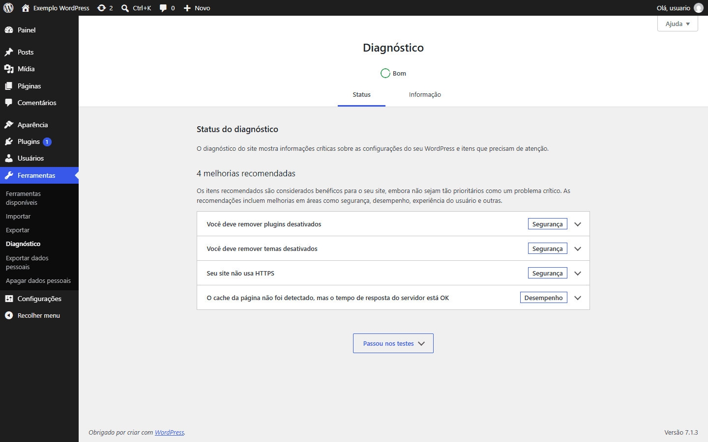Click the Painel dashboard icon
The height and width of the screenshot is (442, 708).
pos(9,30)
